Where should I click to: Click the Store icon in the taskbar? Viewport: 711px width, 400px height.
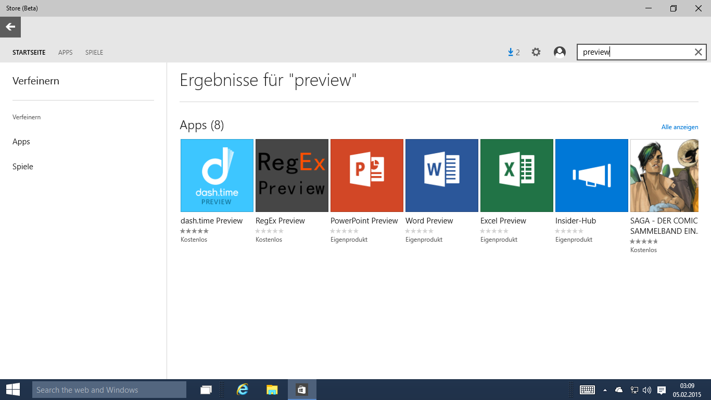(302, 390)
